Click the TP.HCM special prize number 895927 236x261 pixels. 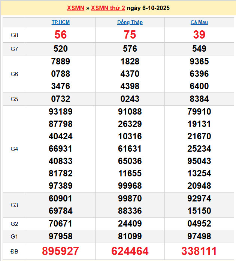pyautogui.click(x=61, y=251)
